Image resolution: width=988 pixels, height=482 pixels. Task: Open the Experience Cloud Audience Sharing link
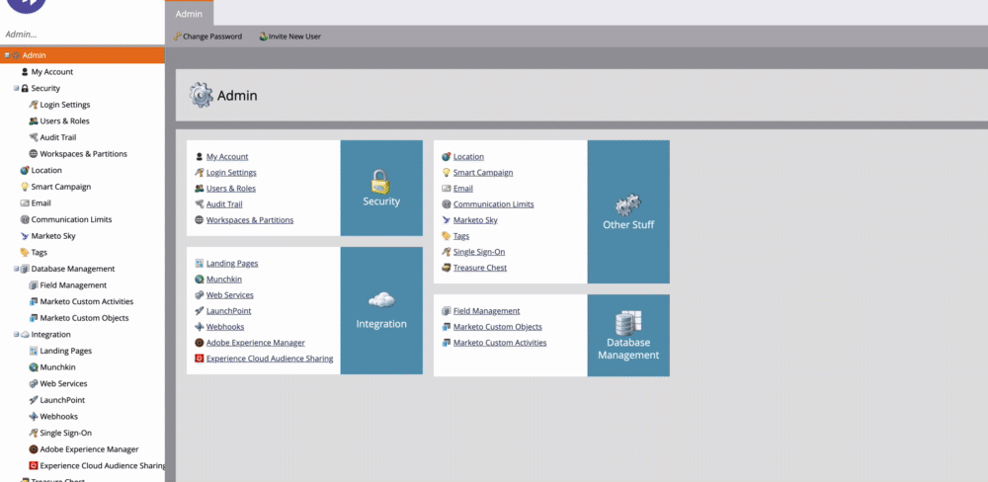point(270,359)
